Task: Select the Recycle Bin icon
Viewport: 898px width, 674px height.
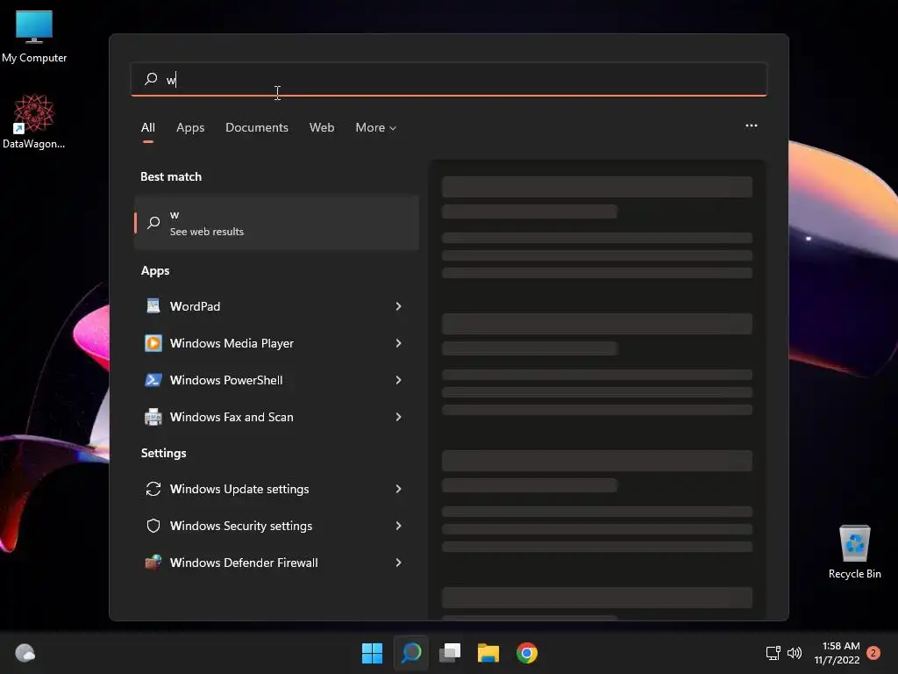Action: pyautogui.click(x=854, y=551)
